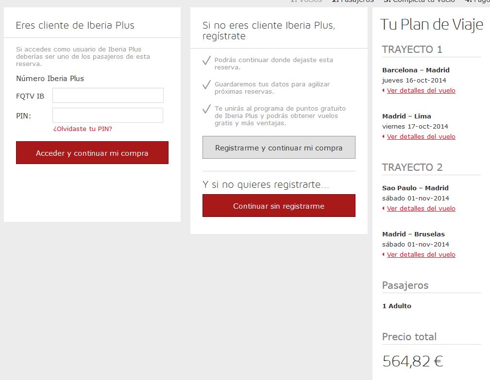490x380 pixels.
Task: Click checkmark icon beside 'Guardaremos tus datos'
Action: [x=206, y=85]
